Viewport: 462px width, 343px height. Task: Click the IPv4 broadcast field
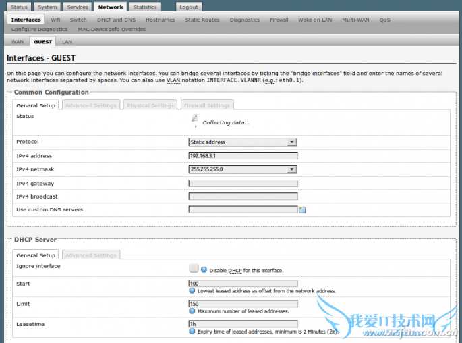243,196
